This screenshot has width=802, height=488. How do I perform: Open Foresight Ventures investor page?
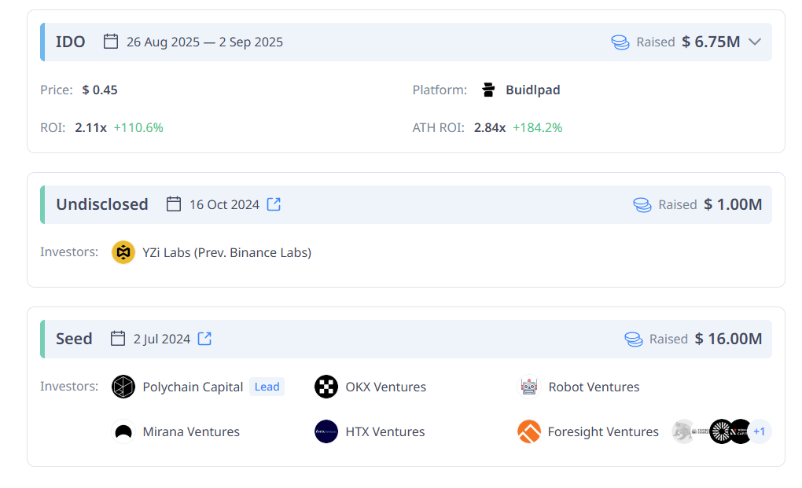(603, 431)
